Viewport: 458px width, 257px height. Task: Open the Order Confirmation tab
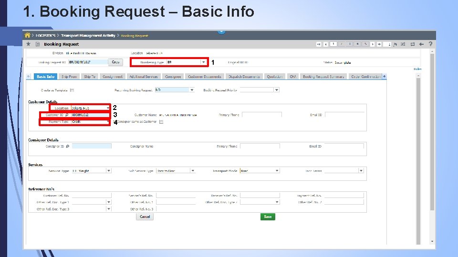pos(365,77)
